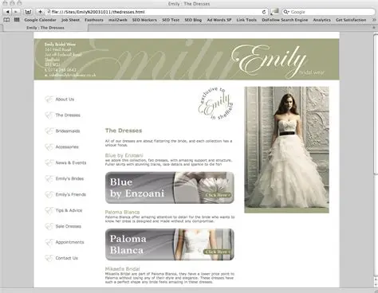This screenshot has height=293, width=378.
Task: Click the add bookmark plus button
Action: (40, 12)
